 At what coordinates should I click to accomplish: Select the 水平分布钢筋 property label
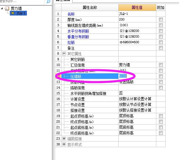78,31
